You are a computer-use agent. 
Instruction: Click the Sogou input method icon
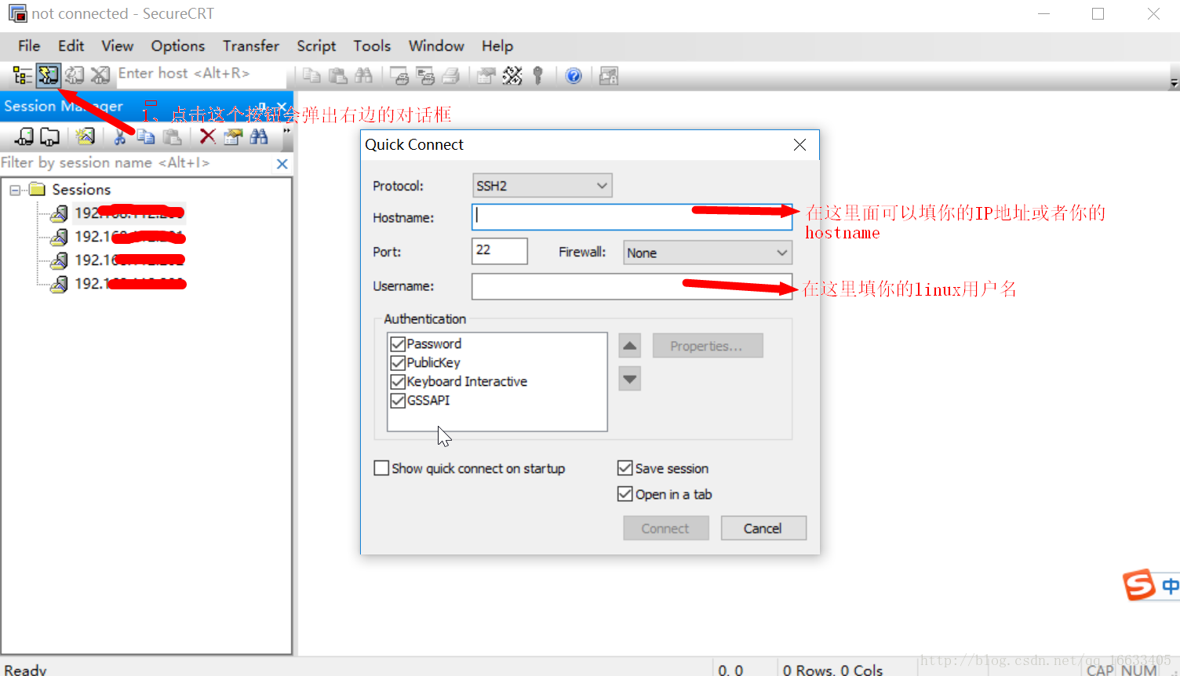coord(1139,585)
